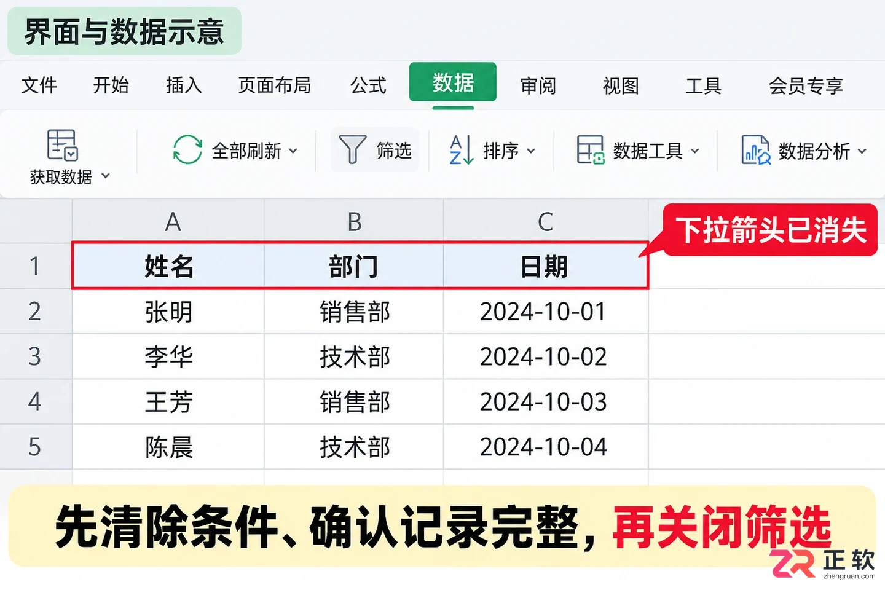Viewport: 885px width, 590px height.
Task: Select column B header
Action: pos(354,221)
